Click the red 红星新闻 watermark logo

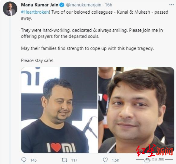pos(155,151)
